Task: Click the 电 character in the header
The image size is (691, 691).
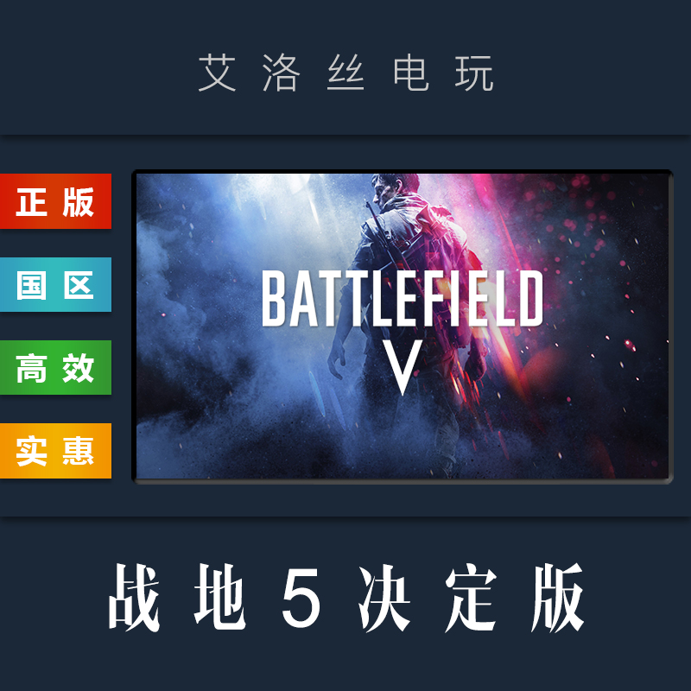Action: coord(411,73)
